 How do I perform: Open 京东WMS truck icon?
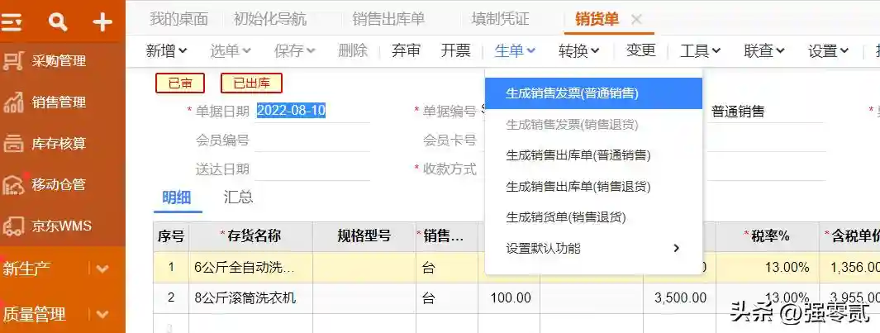point(14,226)
